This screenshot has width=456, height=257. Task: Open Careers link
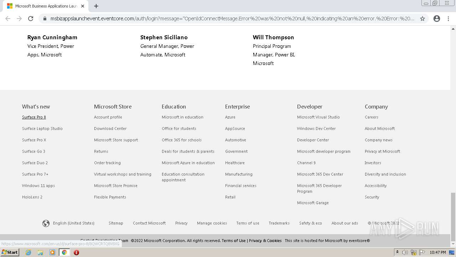coord(372,117)
